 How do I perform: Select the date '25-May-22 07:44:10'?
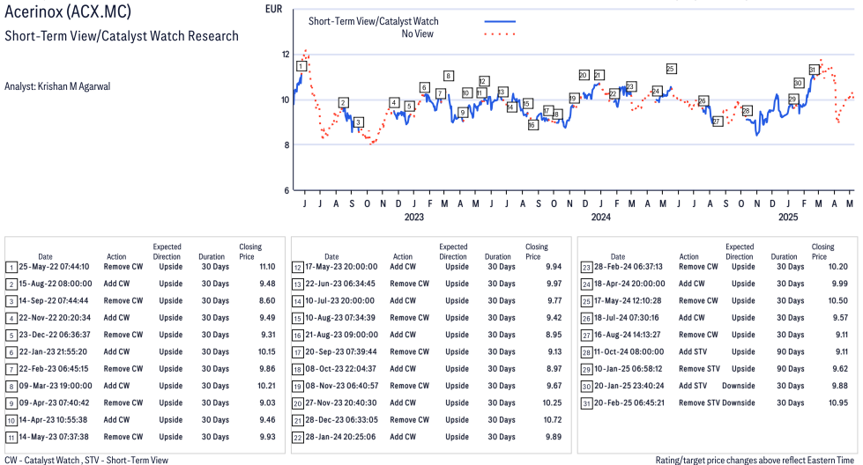click(x=54, y=267)
